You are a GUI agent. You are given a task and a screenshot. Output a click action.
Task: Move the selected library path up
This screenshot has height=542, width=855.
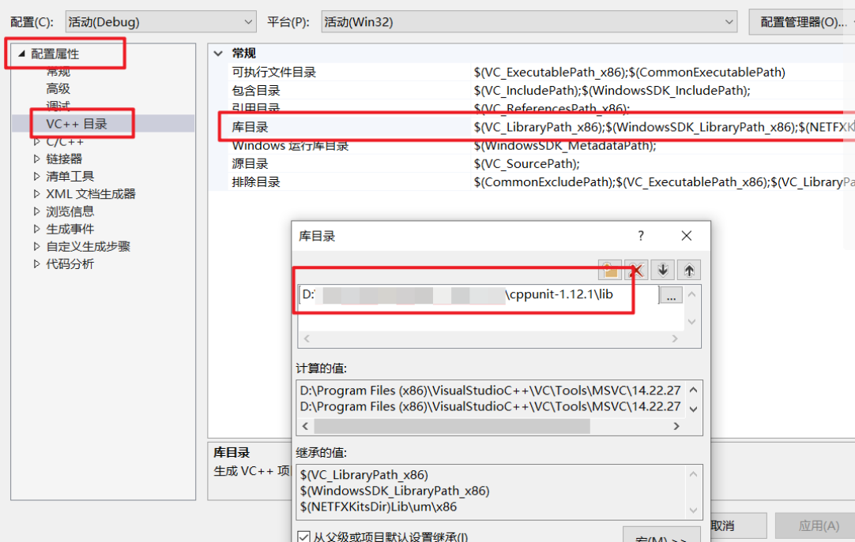(x=687, y=270)
